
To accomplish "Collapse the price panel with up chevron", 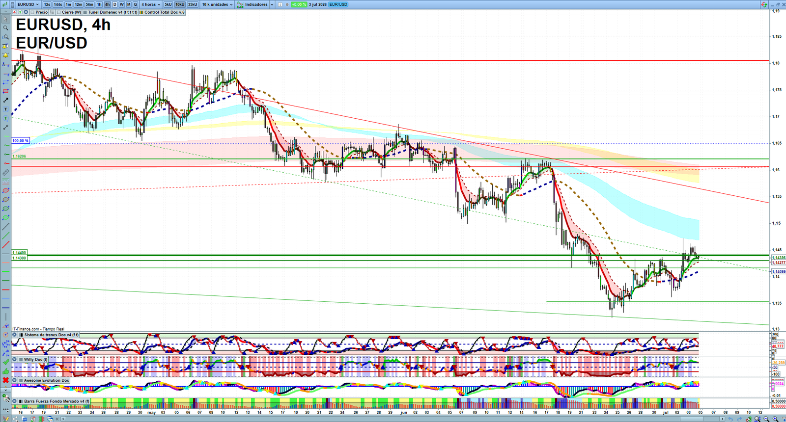I will [5, 12].
